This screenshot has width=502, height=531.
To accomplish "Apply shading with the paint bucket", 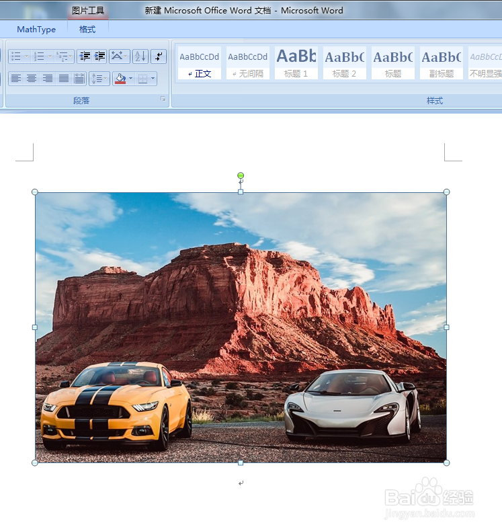I will click(120, 79).
